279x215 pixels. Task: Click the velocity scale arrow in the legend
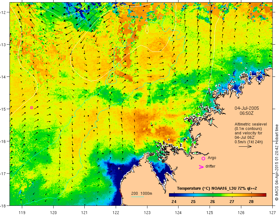pyautogui.click(x=245, y=146)
